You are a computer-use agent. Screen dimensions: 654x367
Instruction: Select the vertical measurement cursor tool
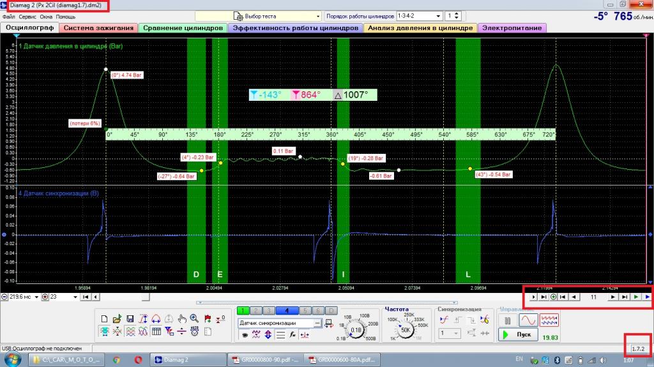(143, 319)
